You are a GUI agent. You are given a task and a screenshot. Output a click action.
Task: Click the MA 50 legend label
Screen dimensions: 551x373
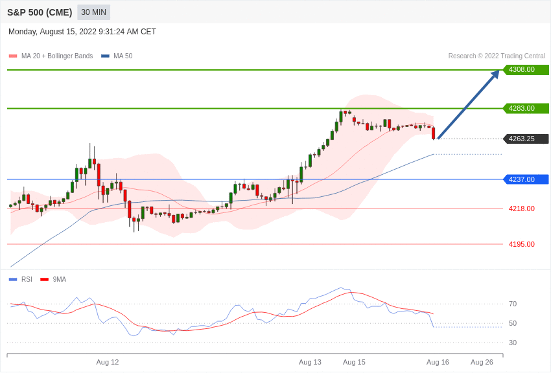click(123, 56)
